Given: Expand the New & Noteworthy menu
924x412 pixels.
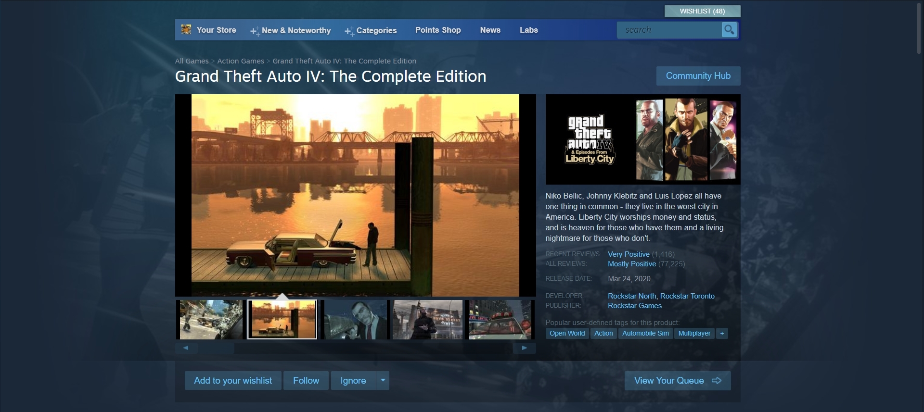Looking at the screenshot, I should click(291, 30).
